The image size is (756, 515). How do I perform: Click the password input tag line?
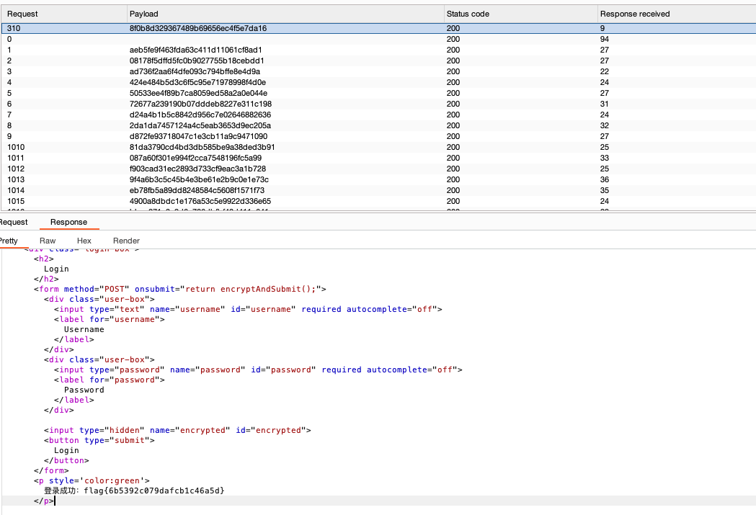(258, 370)
